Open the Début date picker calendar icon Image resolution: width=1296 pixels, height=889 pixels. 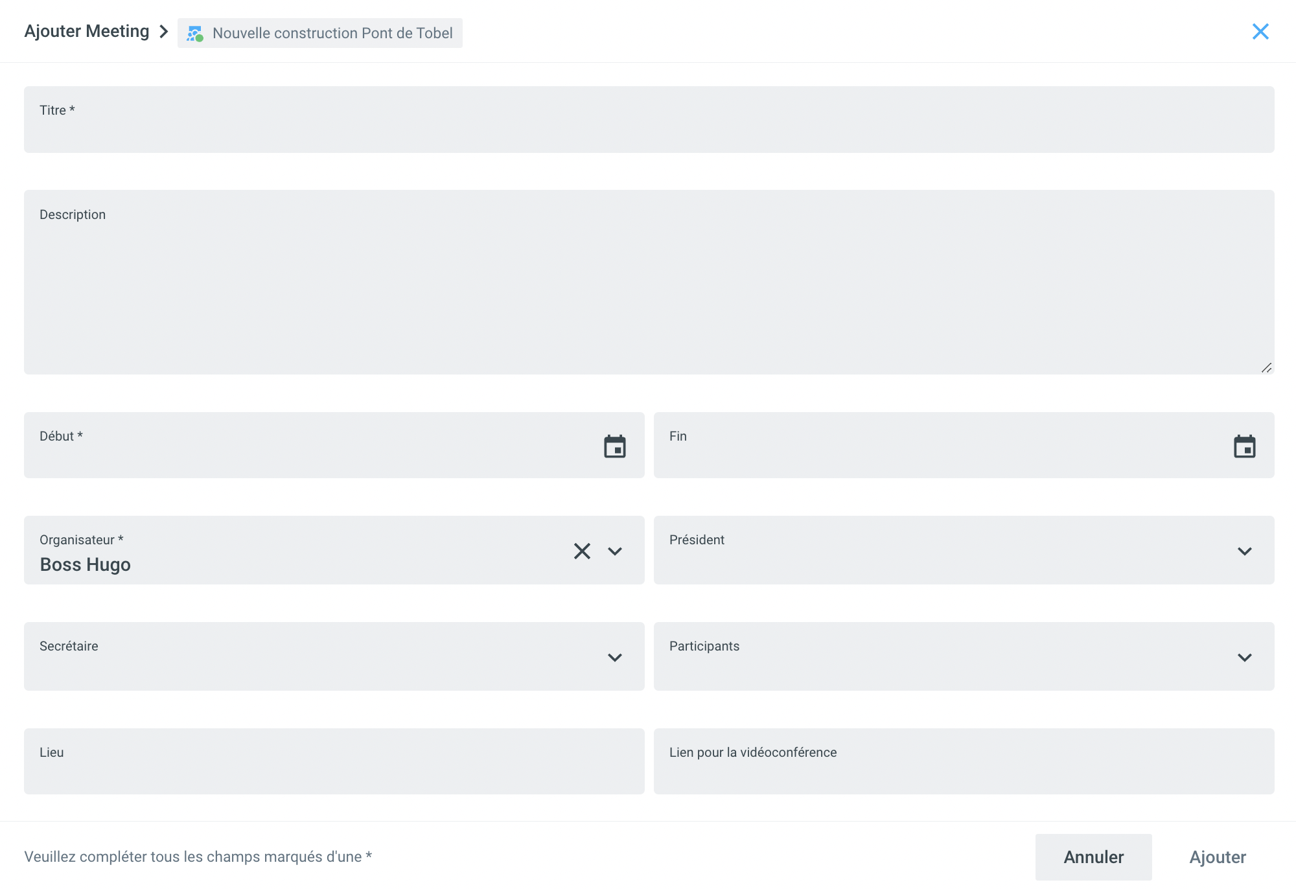(x=614, y=446)
